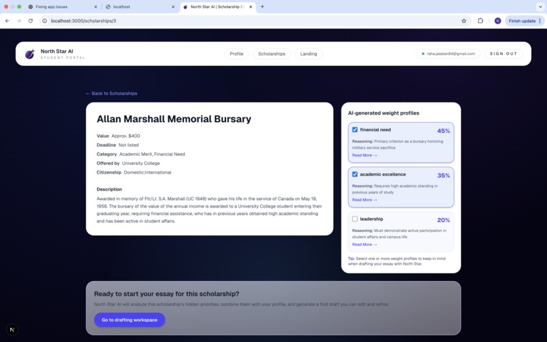
Task: Click the SIGN OUT button
Action: point(504,54)
